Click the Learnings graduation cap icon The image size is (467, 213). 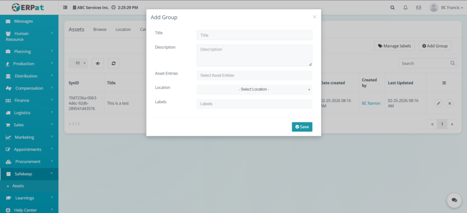pyautogui.click(x=9, y=198)
